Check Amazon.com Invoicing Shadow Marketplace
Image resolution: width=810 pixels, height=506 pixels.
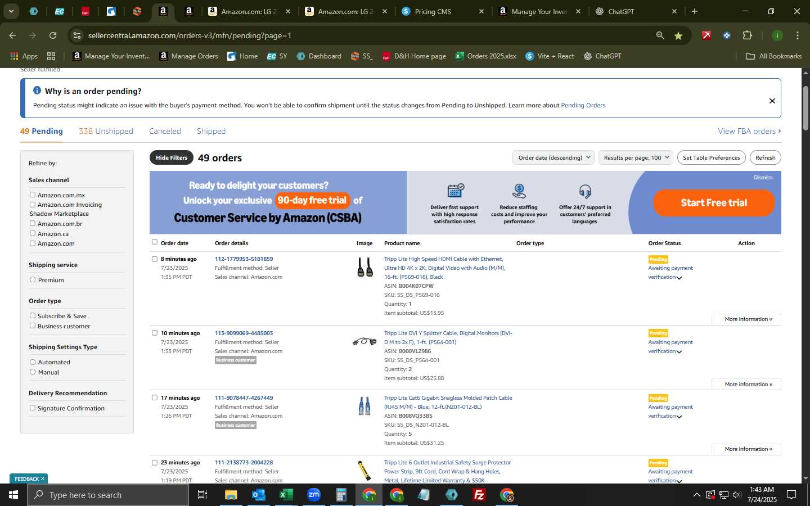(x=33, y=205)
